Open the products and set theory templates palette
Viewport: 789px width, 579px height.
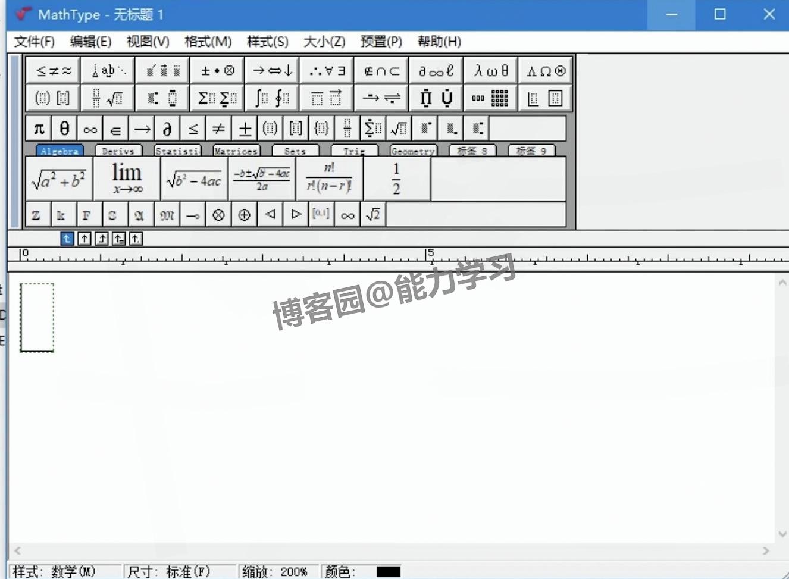[x=436, y=98]
